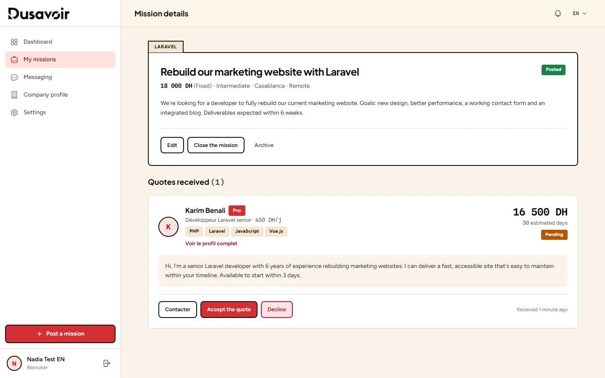Click the Contacter button

pos(178,310)
